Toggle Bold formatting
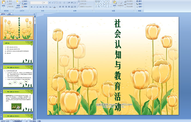 32,7
